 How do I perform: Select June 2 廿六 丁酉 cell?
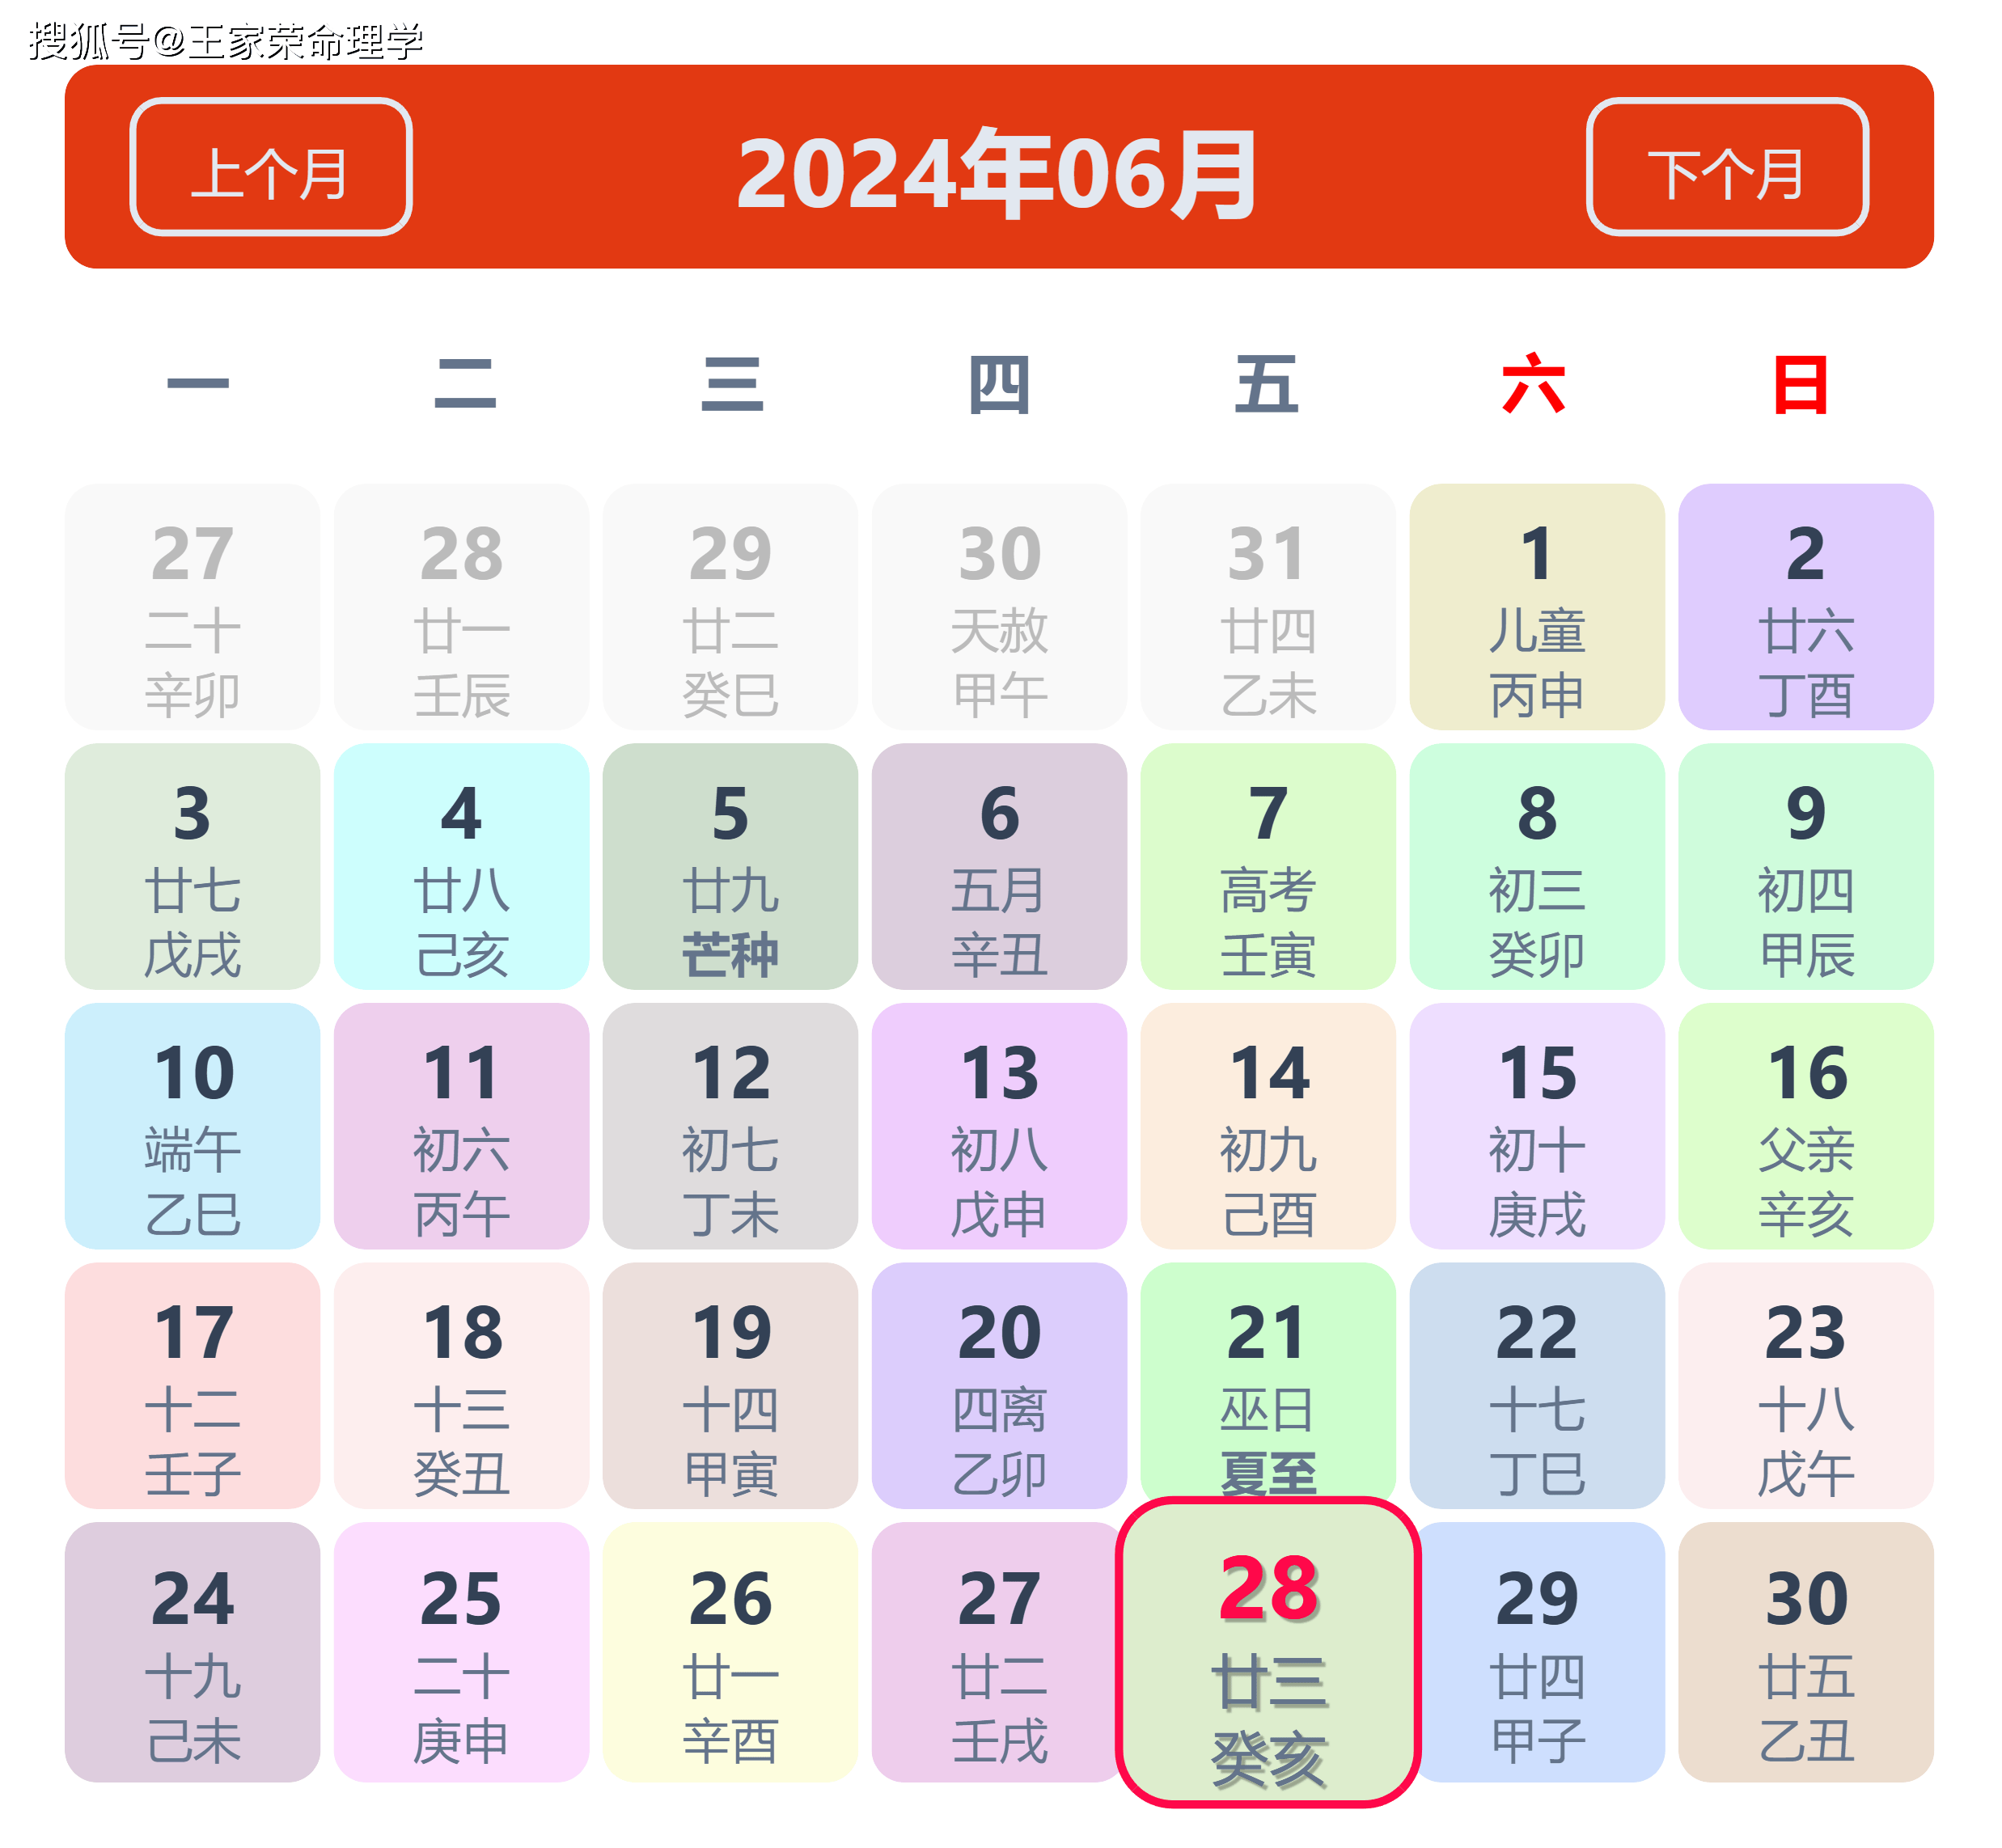[x=1806, y=607]
